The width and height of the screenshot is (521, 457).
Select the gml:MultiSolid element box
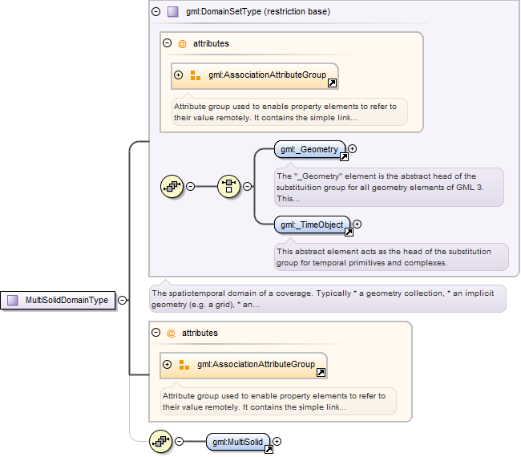coord(238,442)
